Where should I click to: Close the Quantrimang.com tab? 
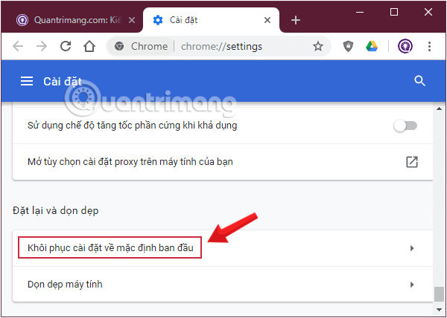pos(132,20)
